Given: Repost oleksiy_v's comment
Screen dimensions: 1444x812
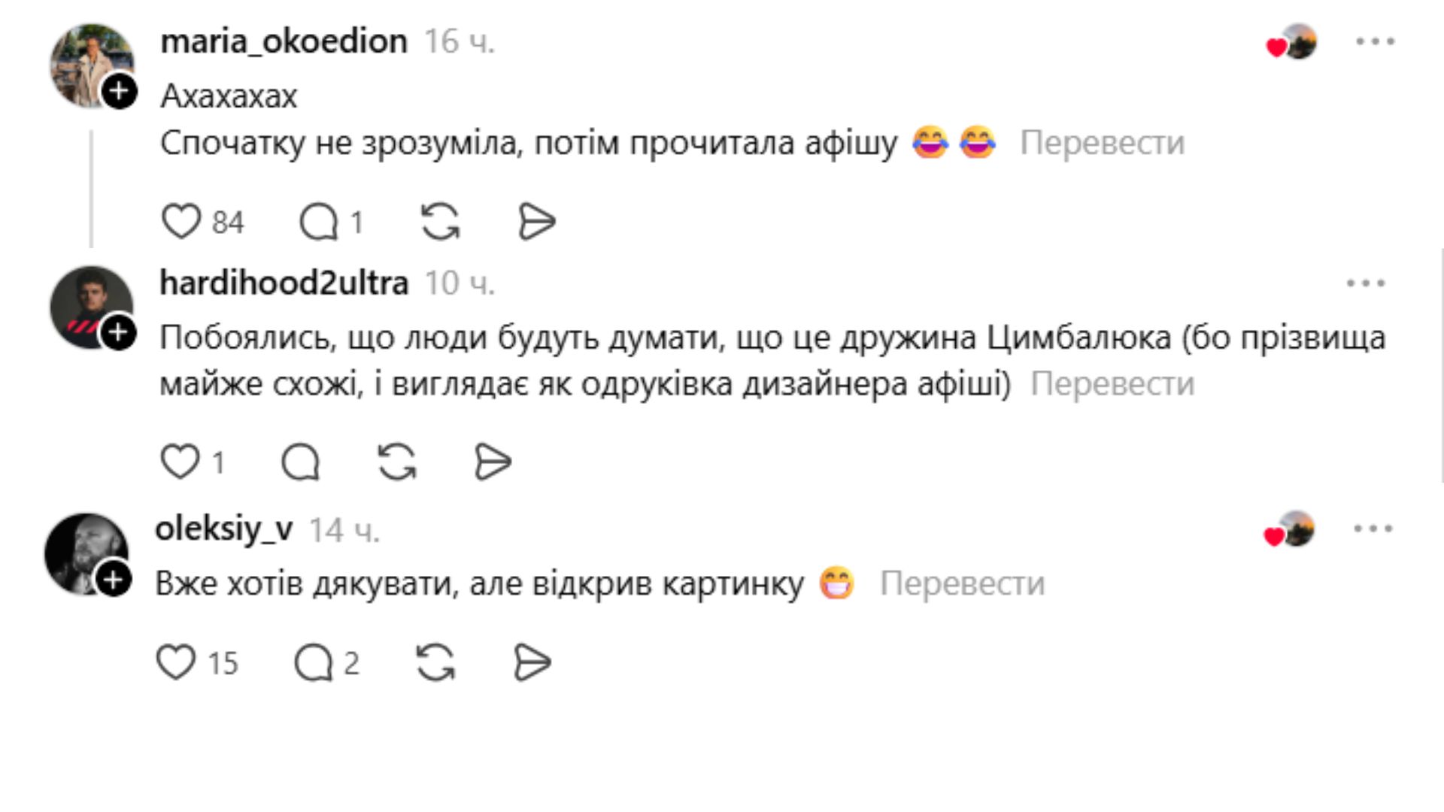Looking at the screenshot, I should click(435, 663).
